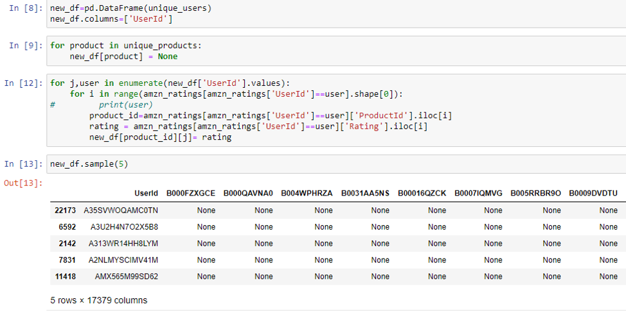The width and height of the screenshot is (626, 311).
Task: Select the B004WPHRZA column header
Action: click(307, 193)
